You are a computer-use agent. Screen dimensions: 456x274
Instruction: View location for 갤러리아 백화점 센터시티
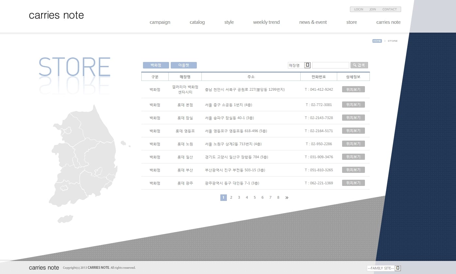354,89
